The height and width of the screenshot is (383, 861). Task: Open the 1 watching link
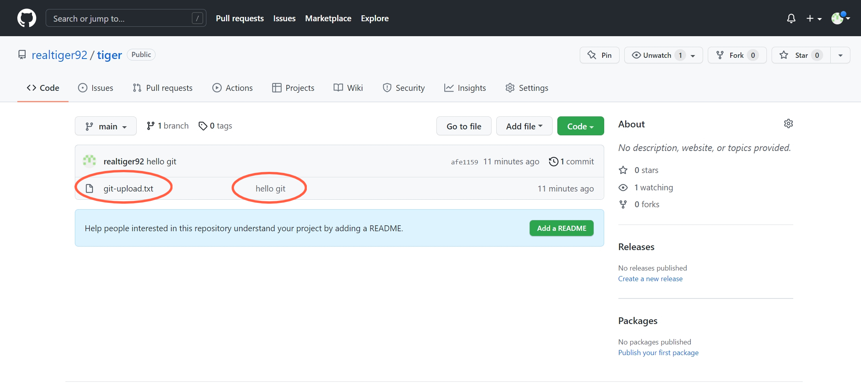click(x=646, y=188)
